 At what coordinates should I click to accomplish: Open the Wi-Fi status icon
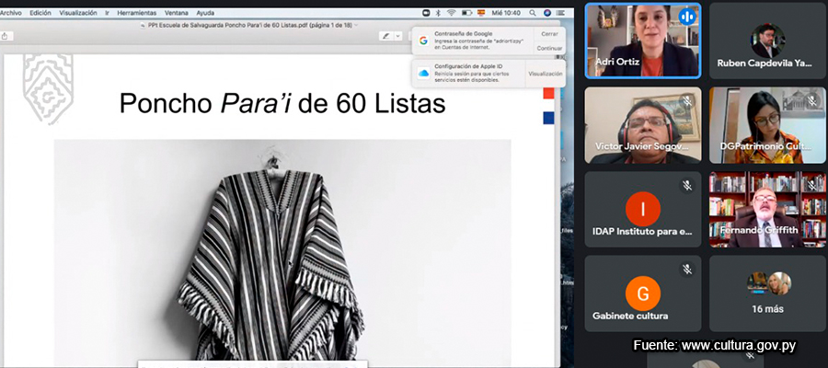click(x=451, y=14)
